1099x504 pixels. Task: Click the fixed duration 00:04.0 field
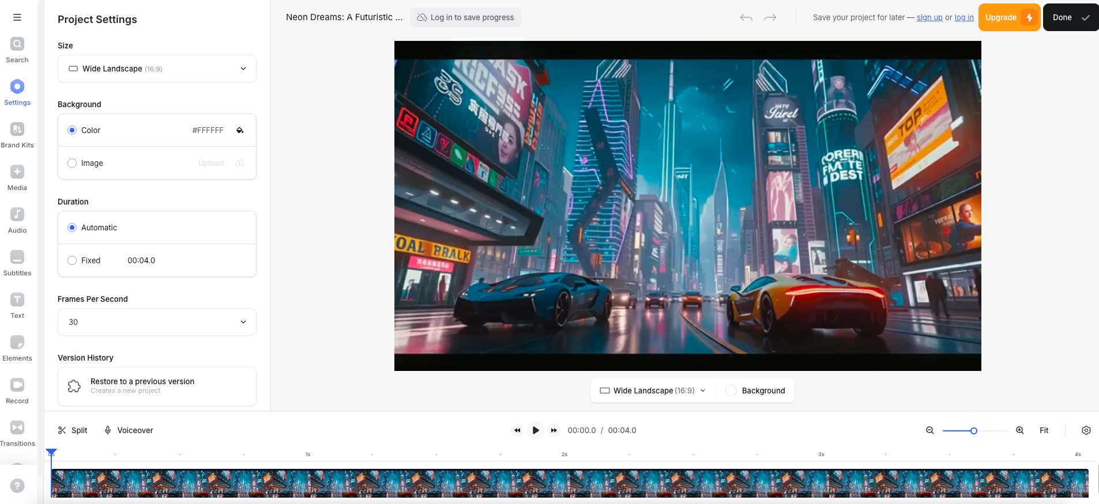(141, 260)
